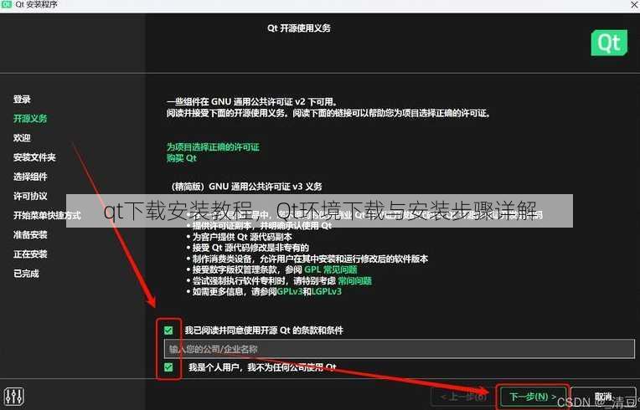Open the GPL 常见问题 link
This screenshot has height=410, width=640.
tap(331, 269)
